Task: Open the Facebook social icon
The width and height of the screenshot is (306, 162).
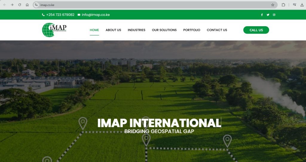Action: pyautogui.click(x=262, y=15)
